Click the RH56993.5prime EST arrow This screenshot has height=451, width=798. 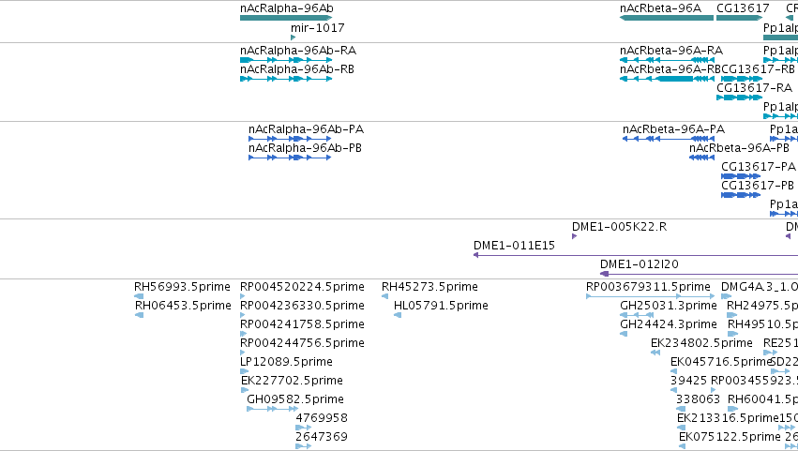pos(139,296)
